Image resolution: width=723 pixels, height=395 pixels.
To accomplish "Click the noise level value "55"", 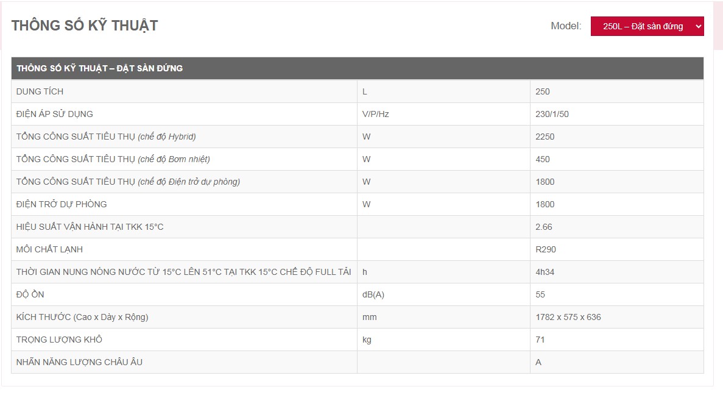I will click(540, 294).
